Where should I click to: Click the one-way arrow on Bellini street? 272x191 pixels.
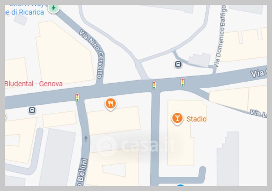tap(86, 139)
